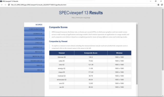Click the outer page scrollbar thumb
Viewport: 164px width, 97px height.
point(163,40)
